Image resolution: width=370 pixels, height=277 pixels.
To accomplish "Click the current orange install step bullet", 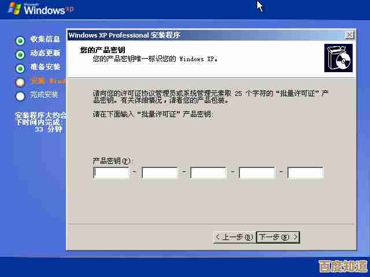I will pyautogui.click(x=20, y=82).
